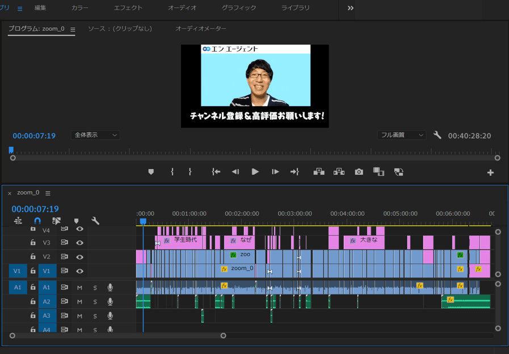The height and width of the screenshot is (354, 509).
Task: Click the 00:00:07:19 timecode in the timeline
Action: tap(35, 209)
